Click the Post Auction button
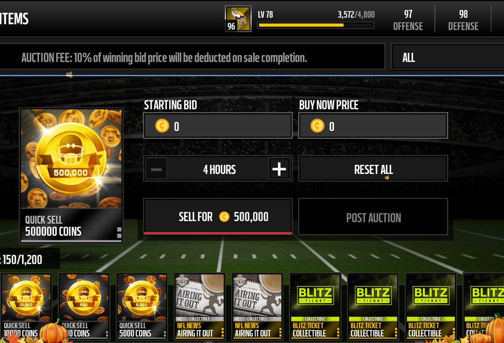 point(373,217)
